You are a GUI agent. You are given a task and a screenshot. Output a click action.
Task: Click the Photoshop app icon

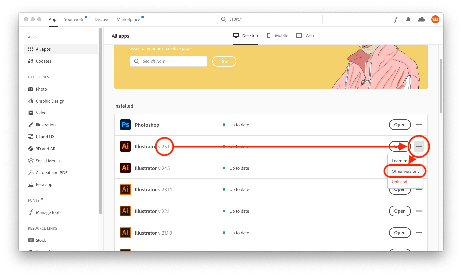pyautogui.click(x=125, y=125)
